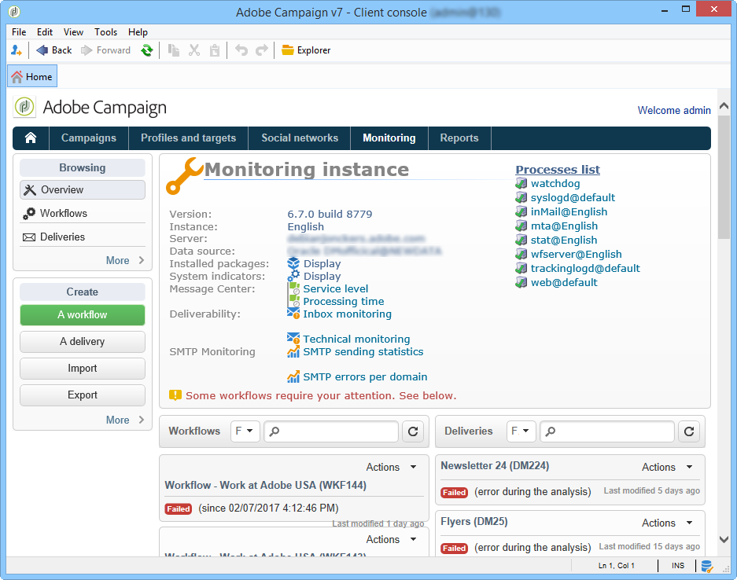
Task: Click the vertical scrollbar down arrow
Action: (724, 540)
